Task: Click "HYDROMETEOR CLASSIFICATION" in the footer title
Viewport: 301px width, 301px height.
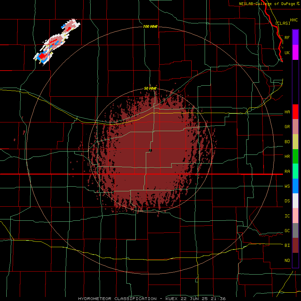Action: [117, 299]
